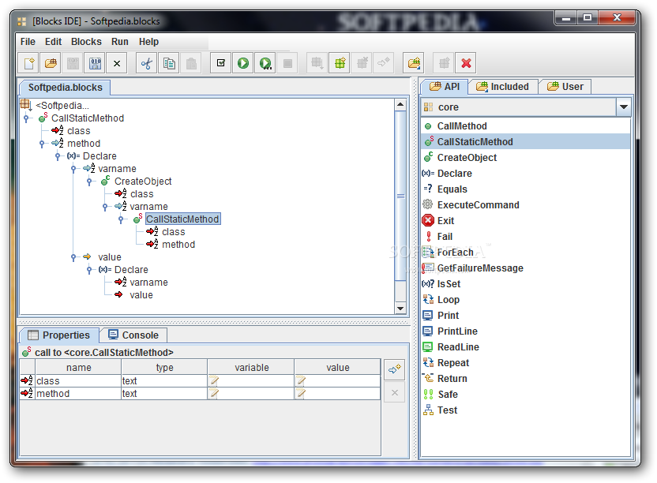Click the green add-block grid icon
657x483 pixels.
coord(340,63)
